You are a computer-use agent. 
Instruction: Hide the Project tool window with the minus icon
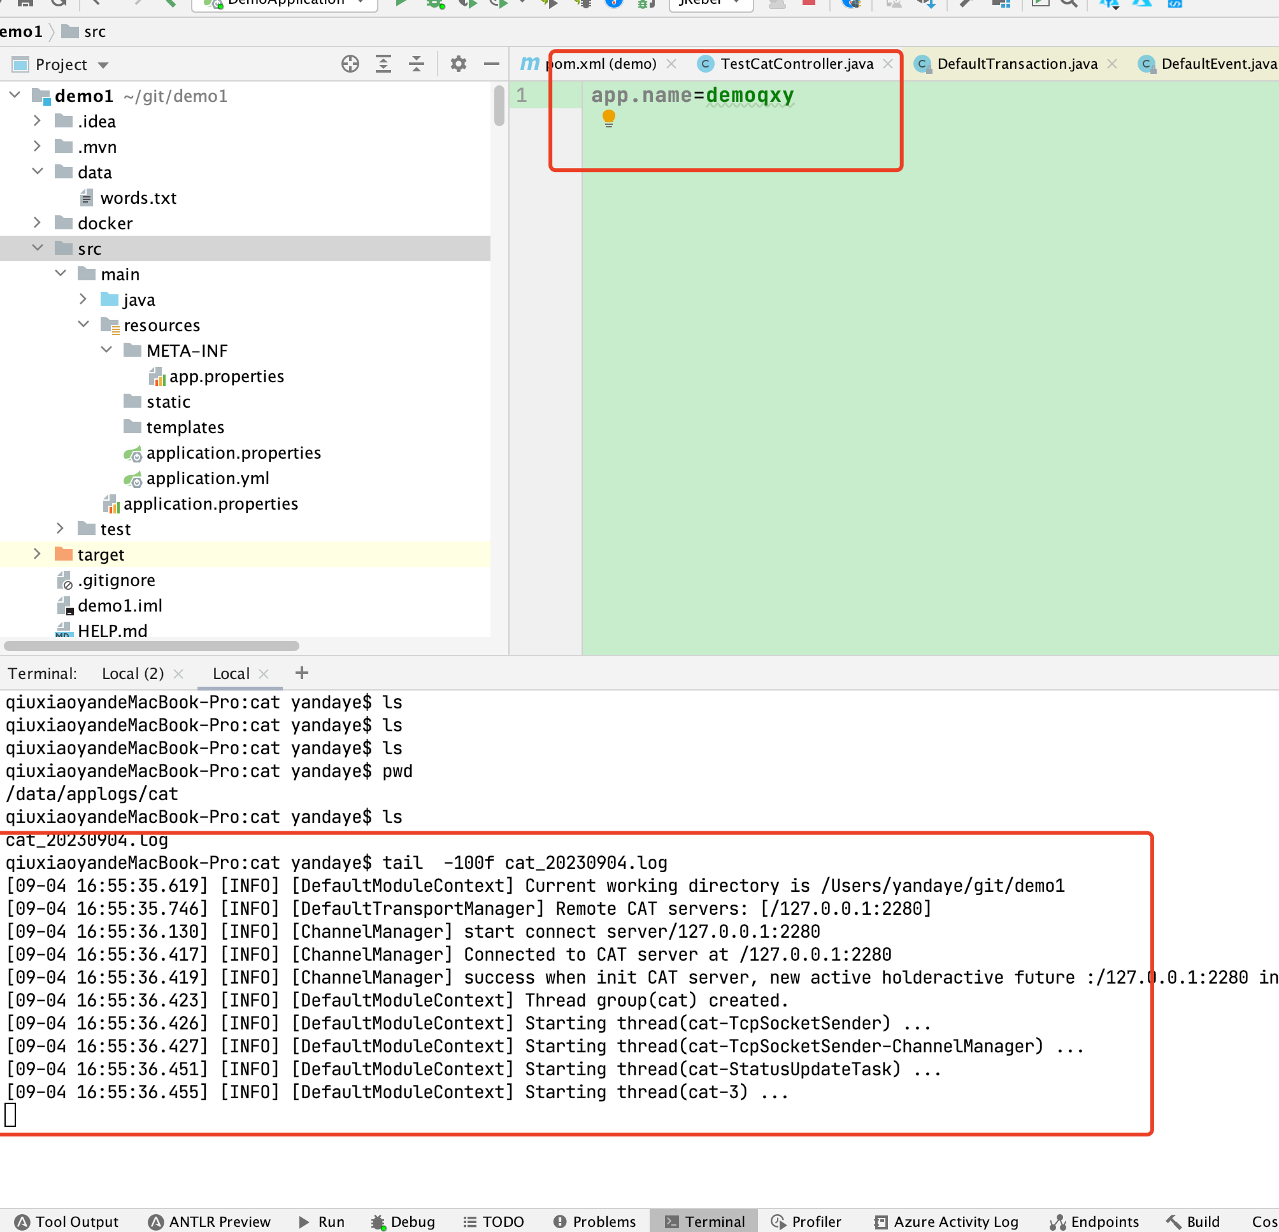490,64
